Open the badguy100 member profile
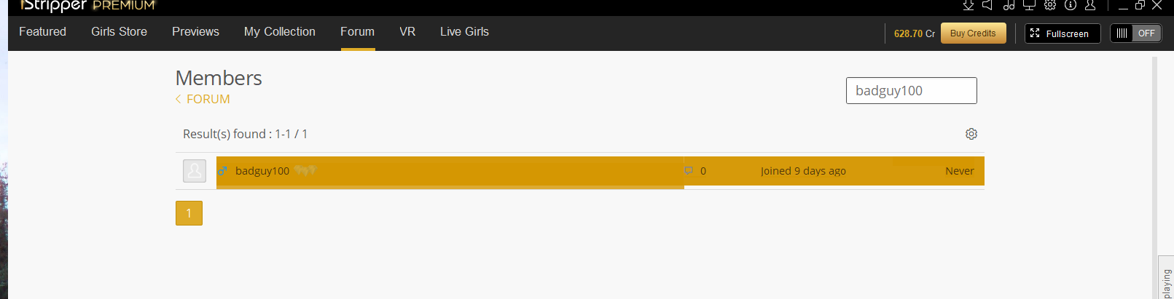The image size is (1174, 299). [262, 171]
